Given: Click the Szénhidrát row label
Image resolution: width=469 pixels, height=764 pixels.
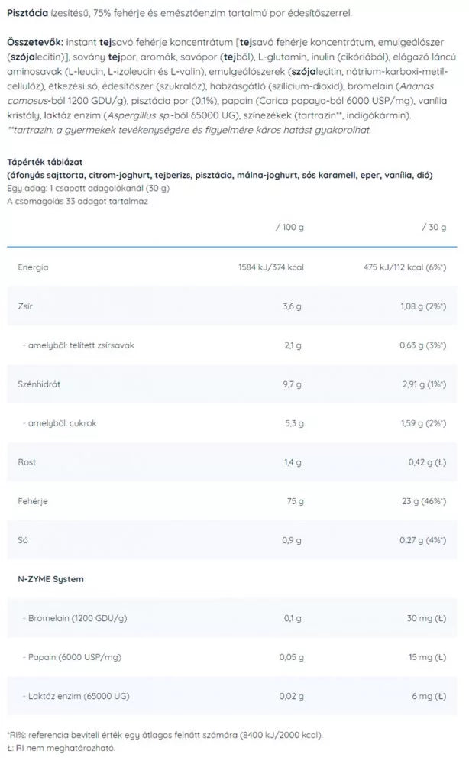Looking at the screenshot, I should (x=39, y=384).
